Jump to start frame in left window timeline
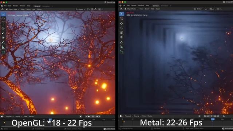This screenshot has height=131, width=233. pos(86,116)
